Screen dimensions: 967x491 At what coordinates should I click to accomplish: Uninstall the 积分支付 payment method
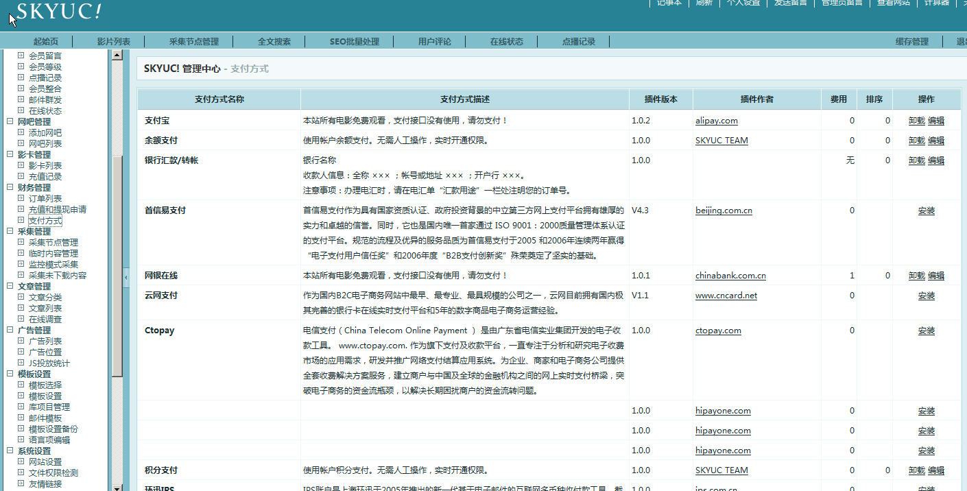click(x=917, y=470)
